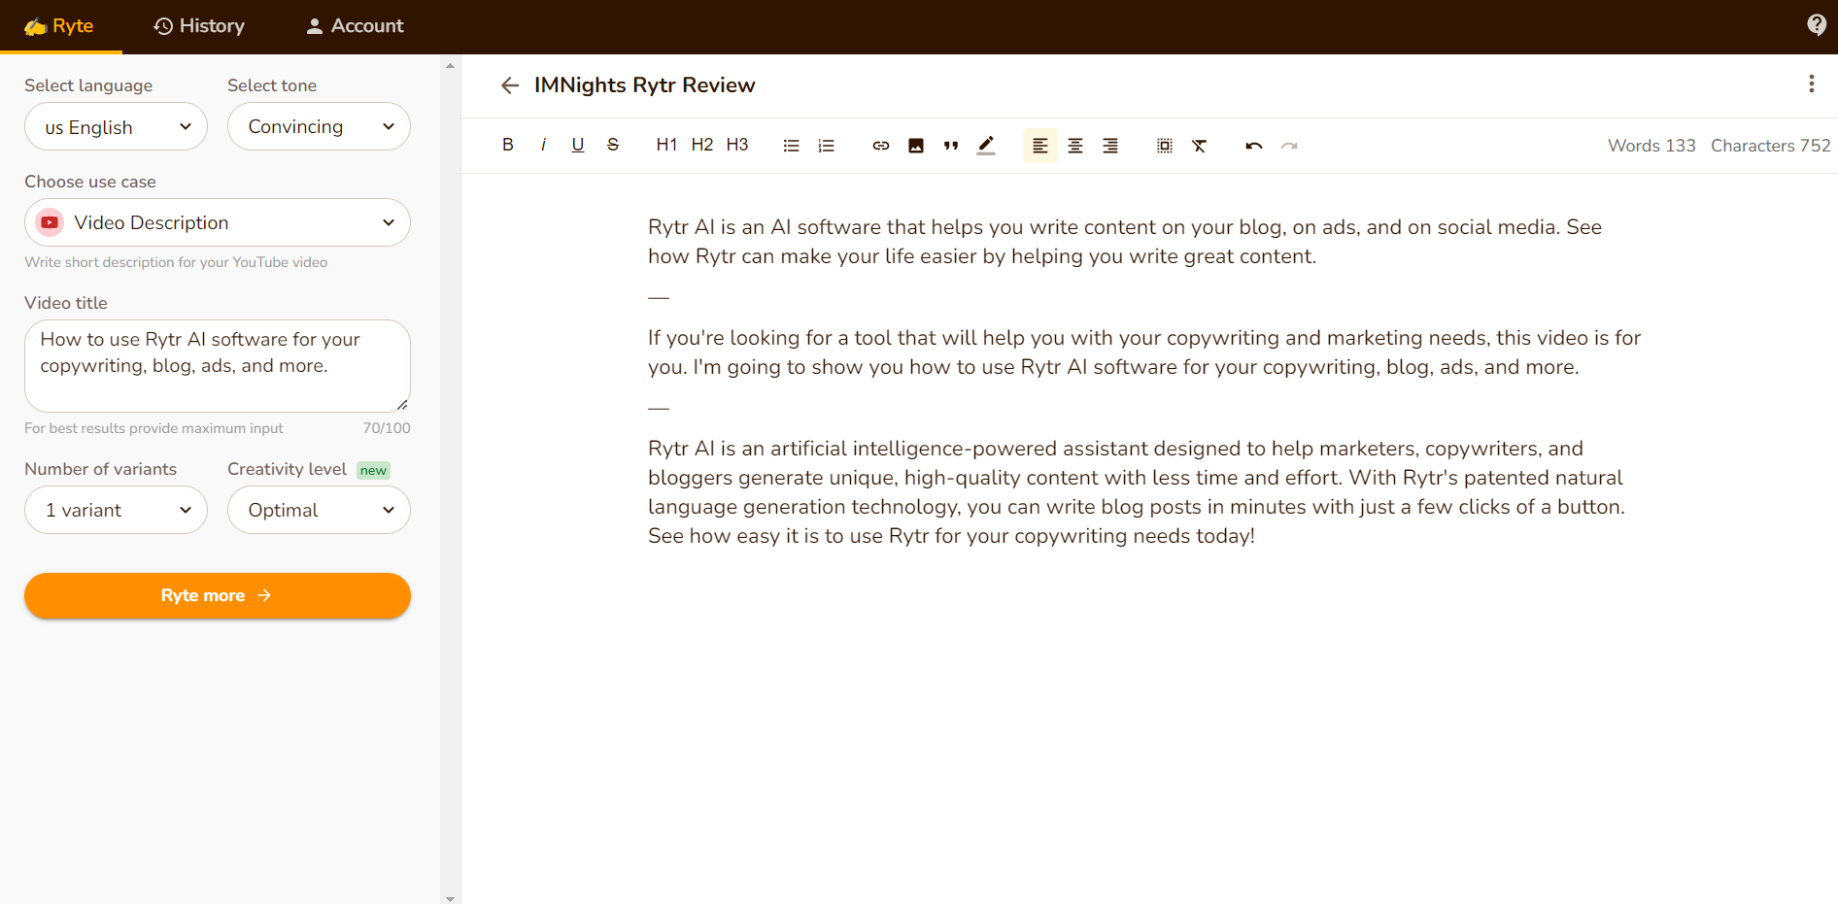Set Heading 3 style
Image resolution: width=1838 pixels, height=904 pixels.
point(737,146)
